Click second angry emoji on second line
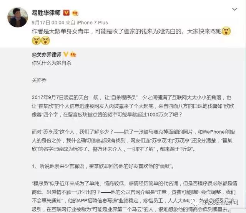Screen dimensions: 246x213 pos(45,40)
